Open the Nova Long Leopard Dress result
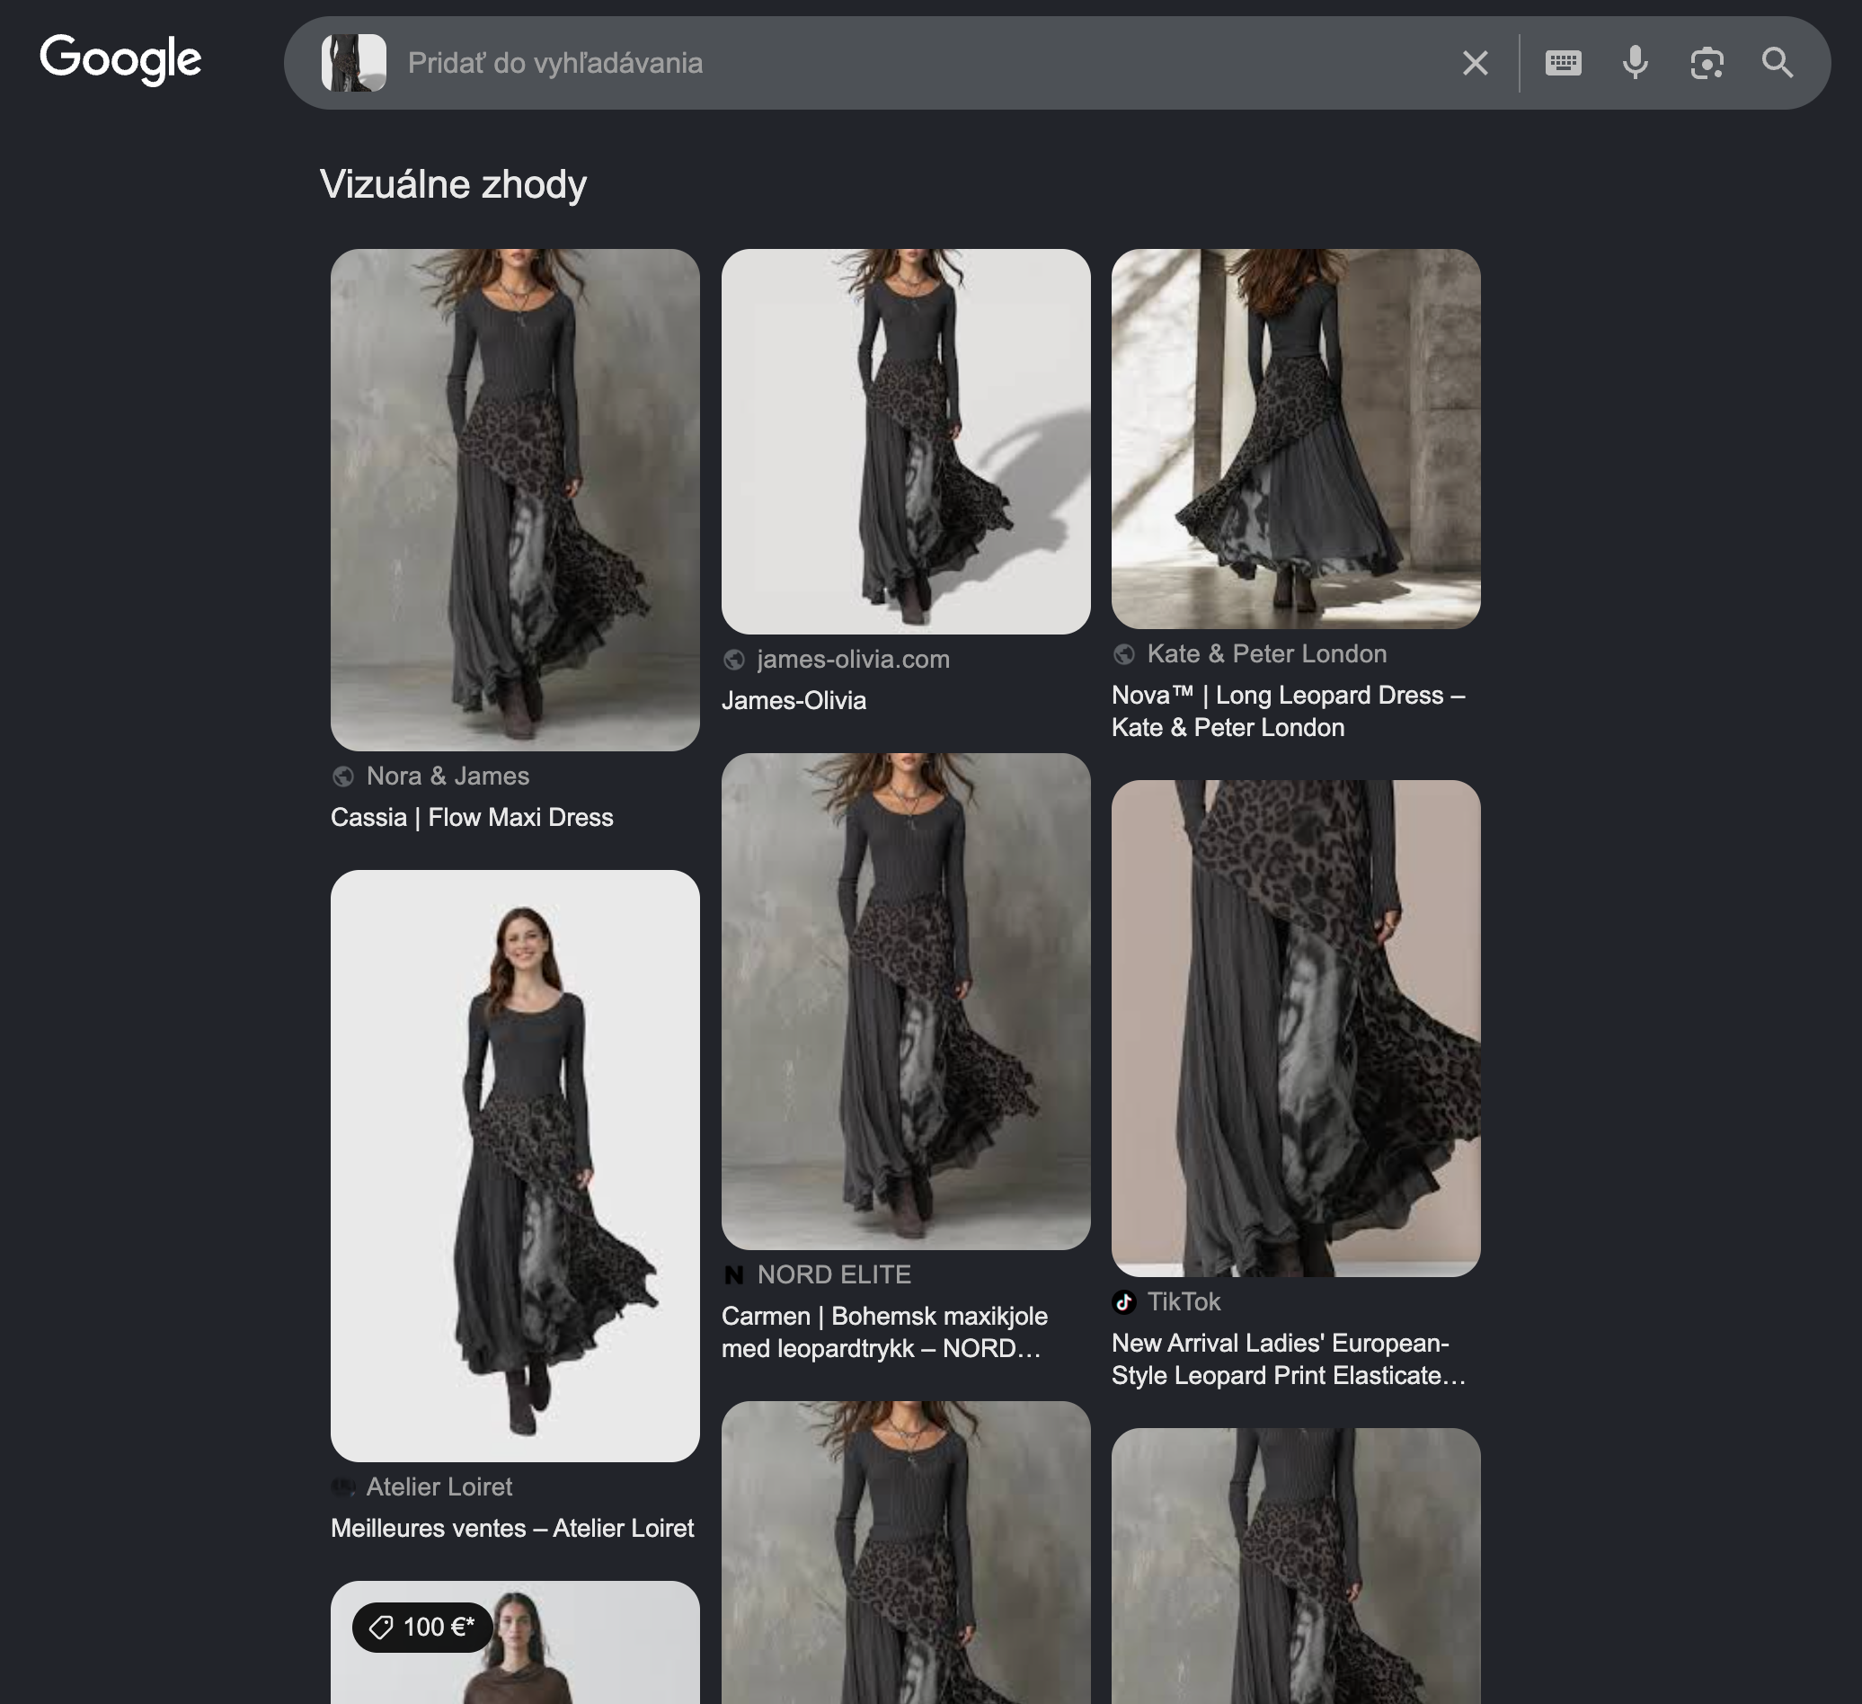Screen dimensions: 1862x1704 click(1288, 711)
